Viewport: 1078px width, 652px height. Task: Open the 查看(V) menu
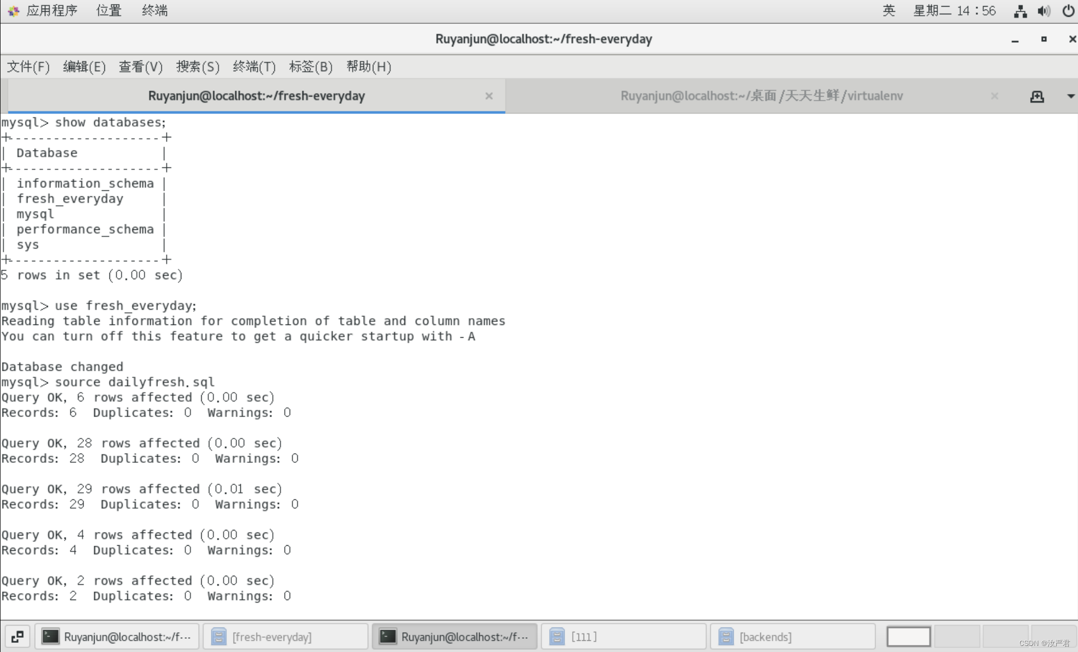141,67
